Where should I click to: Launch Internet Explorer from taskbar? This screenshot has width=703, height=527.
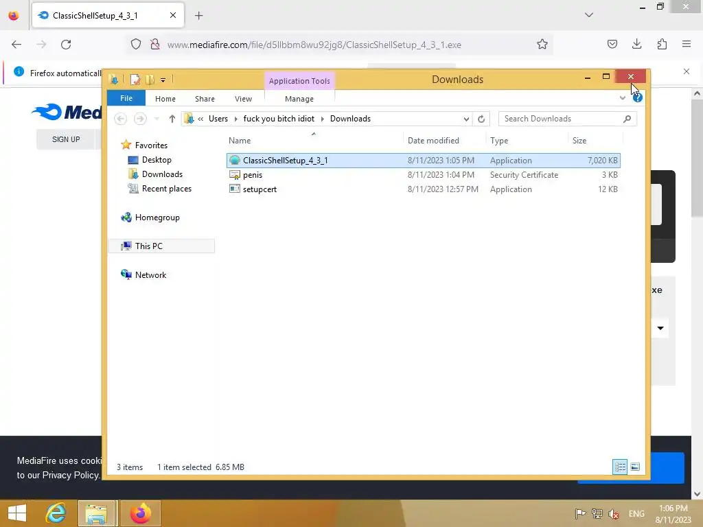point(56,513)
